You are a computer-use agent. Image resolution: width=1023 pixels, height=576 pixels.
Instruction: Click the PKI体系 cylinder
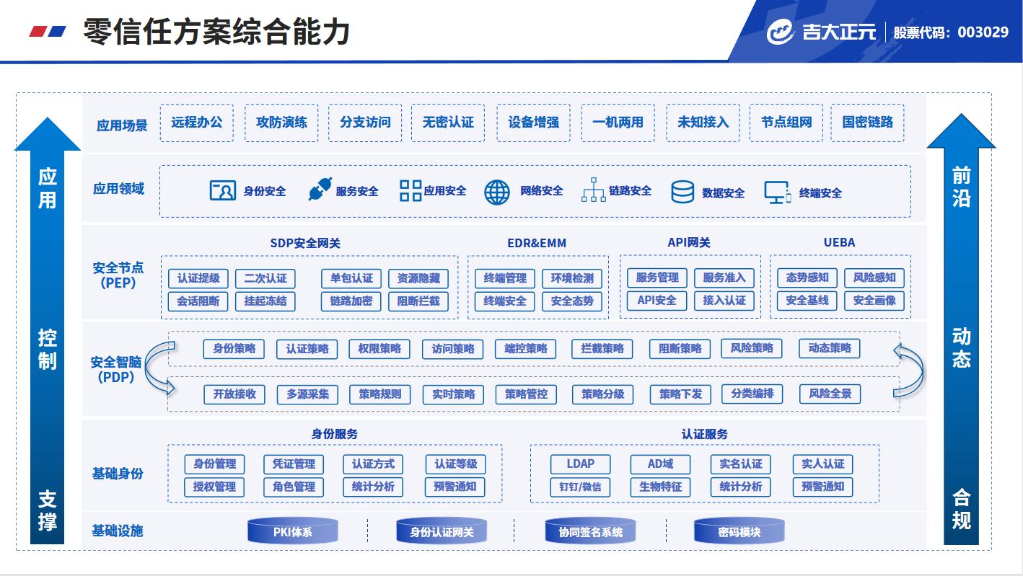(x=293, y=532)
